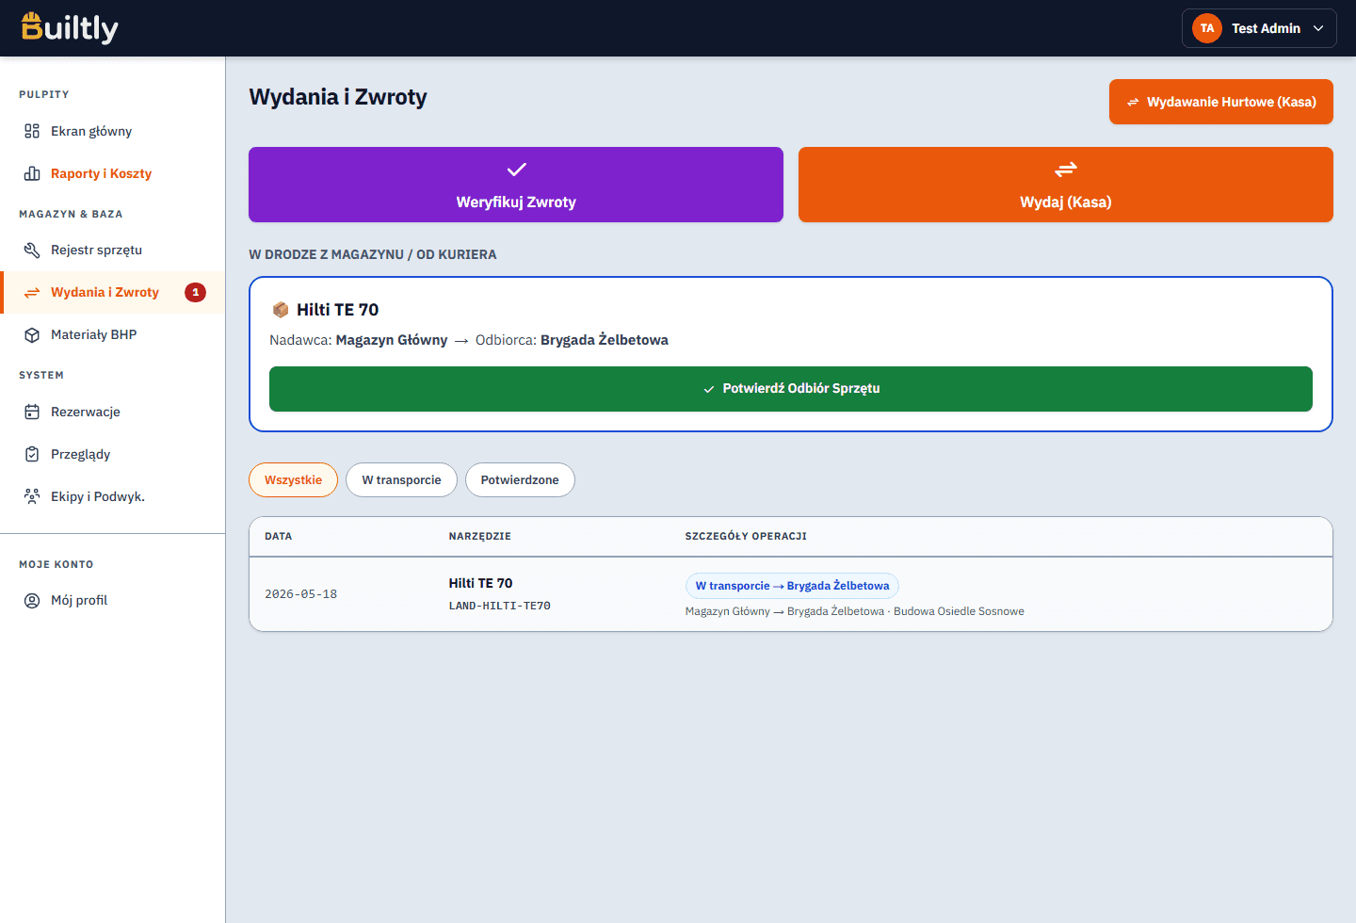Click the Ekipy i Podwyk. people icon

[32, 496]
